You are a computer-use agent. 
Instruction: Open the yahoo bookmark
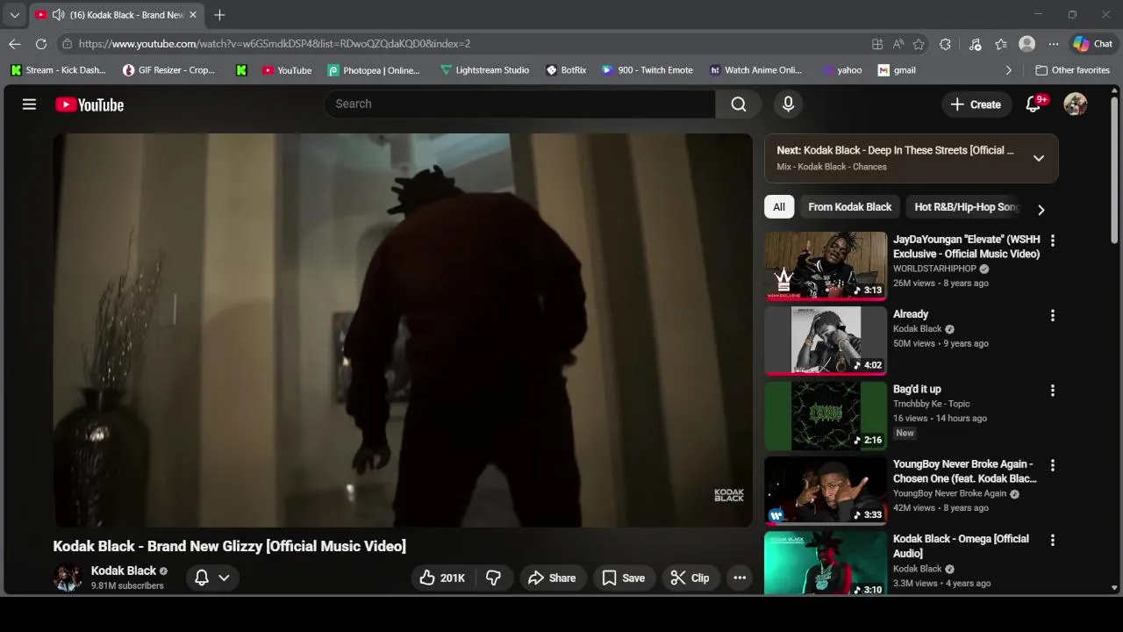(841, 70)
